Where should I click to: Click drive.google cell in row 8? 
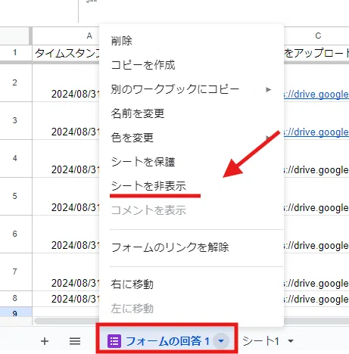[316, 299]
